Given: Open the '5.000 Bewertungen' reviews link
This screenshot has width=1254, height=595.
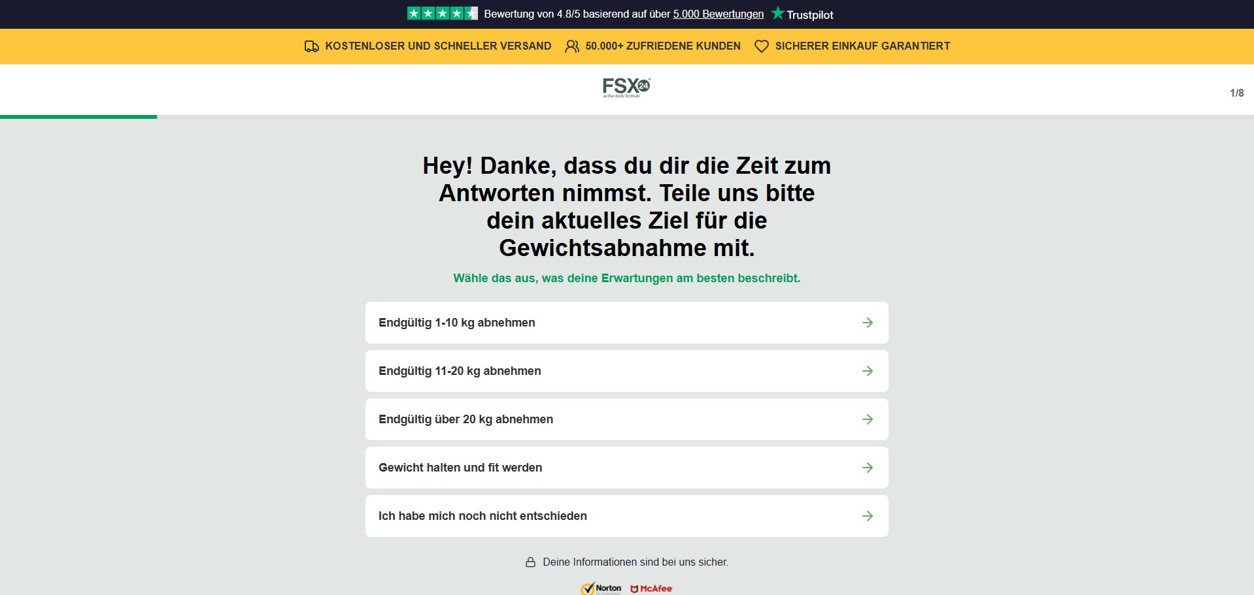Looking at the screenshot, I should click(x=718, y=14).
